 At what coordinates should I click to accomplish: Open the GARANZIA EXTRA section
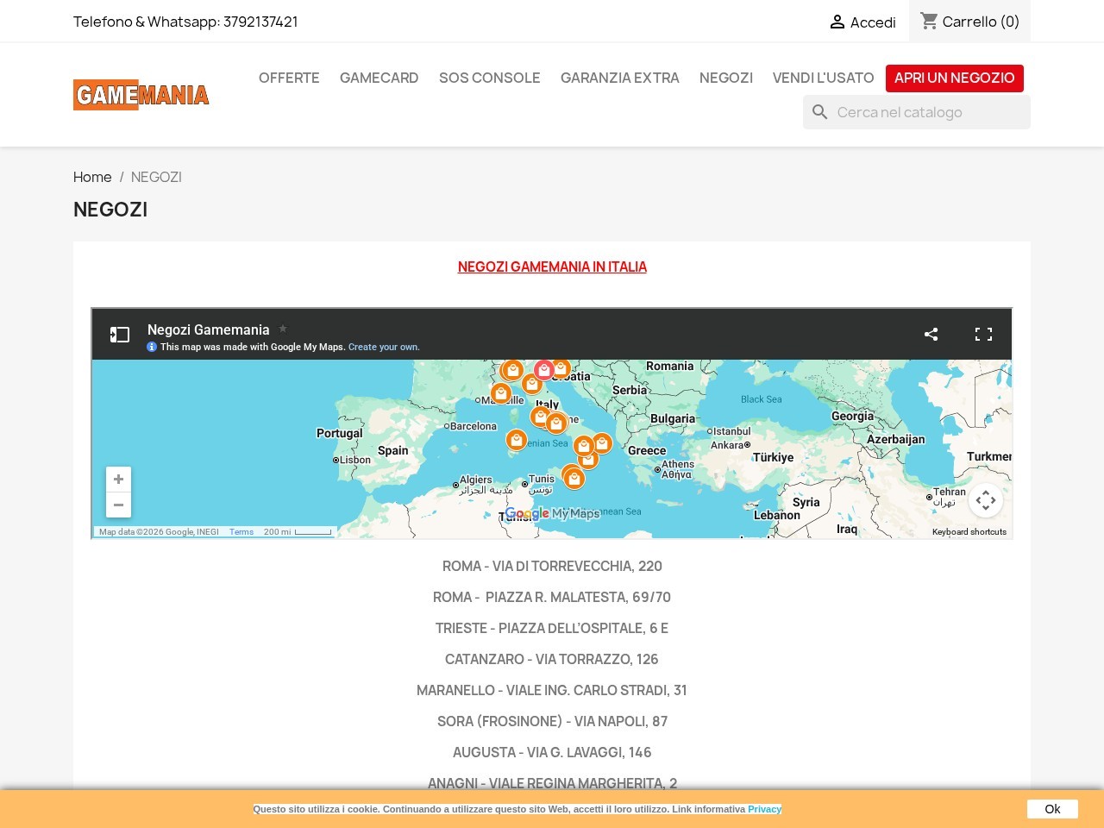619,78
